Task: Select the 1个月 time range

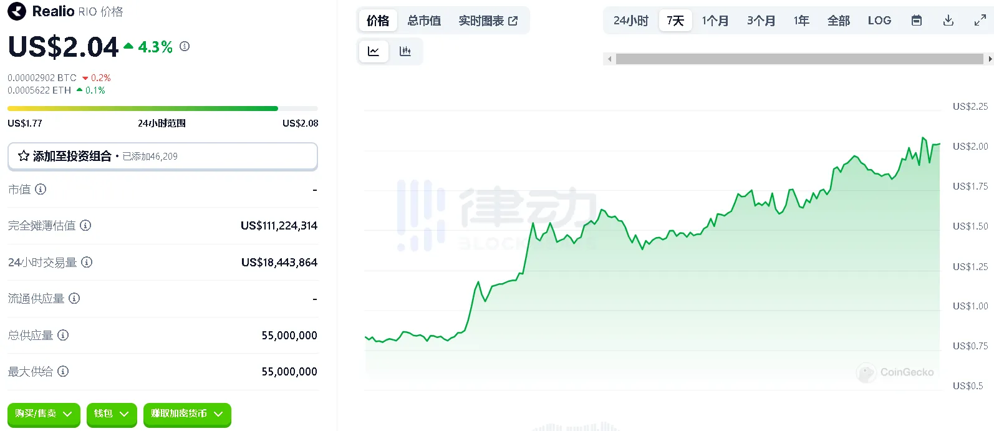Action: pyautogui.click(x=715, y=21)
